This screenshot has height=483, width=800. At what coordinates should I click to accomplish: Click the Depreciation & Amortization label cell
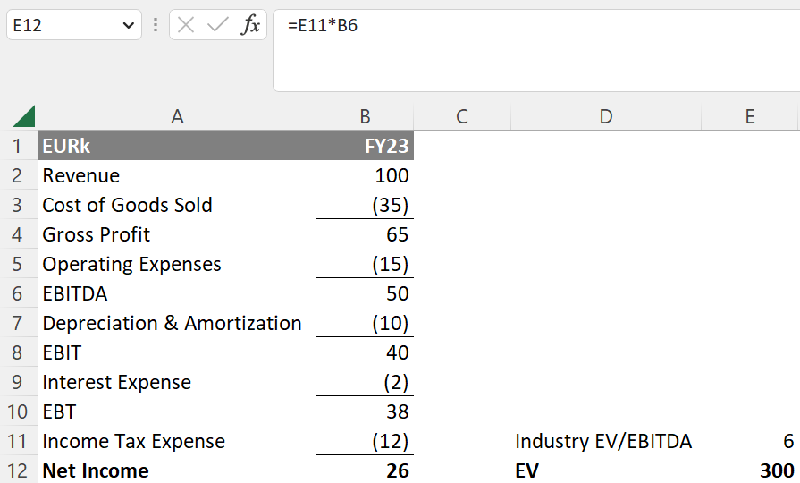click(177, 323)
